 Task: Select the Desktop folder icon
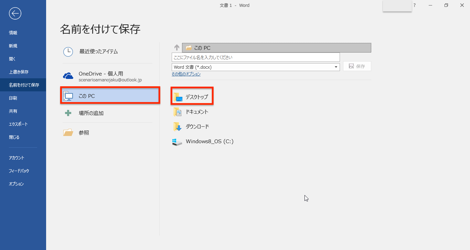[x=178, y=97]
